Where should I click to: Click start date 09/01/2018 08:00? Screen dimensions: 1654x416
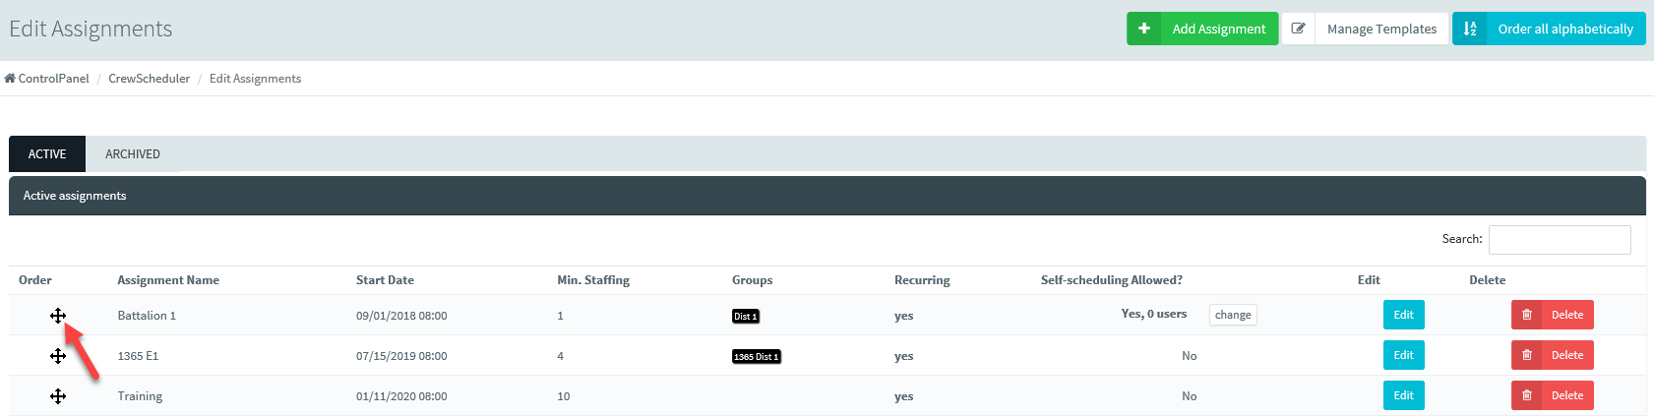pyautogui.click(x=401, y=316)
